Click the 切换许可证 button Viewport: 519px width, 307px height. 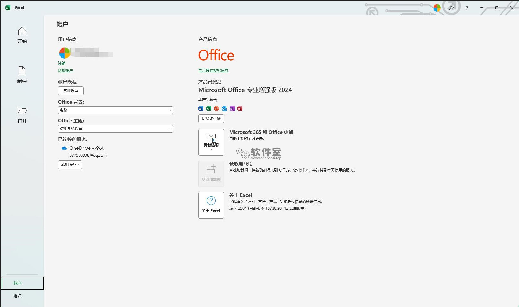[x=211, y=119]
